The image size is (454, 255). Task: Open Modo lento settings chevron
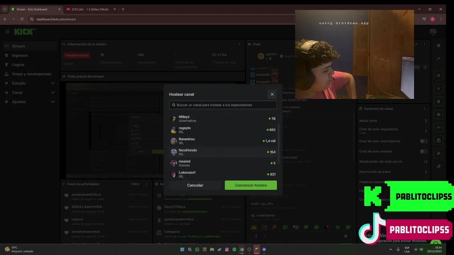(x=426, y=121)
